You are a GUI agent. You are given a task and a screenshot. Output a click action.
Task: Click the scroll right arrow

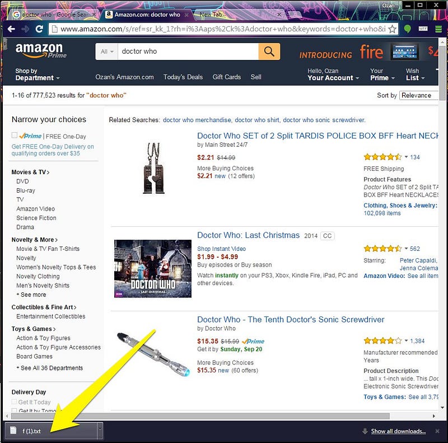pyautogui.click(x=433, y=416)
